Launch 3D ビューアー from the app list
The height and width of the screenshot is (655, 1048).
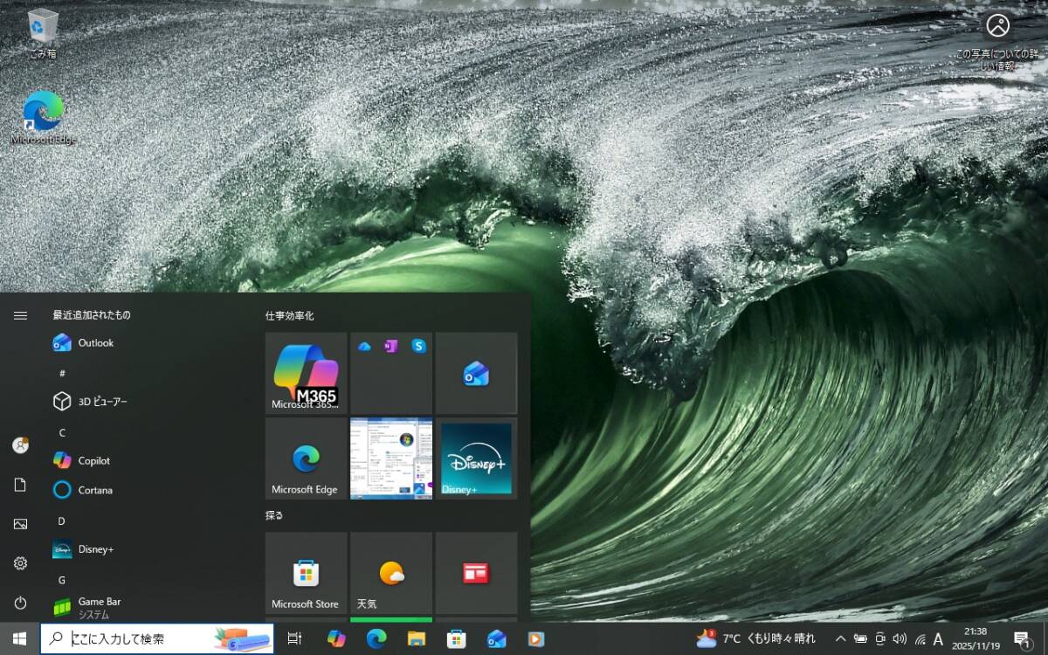pos(148,402)
